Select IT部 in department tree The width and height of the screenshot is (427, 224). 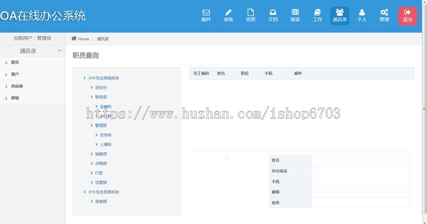pyautogui.click(x=98, y=173)
